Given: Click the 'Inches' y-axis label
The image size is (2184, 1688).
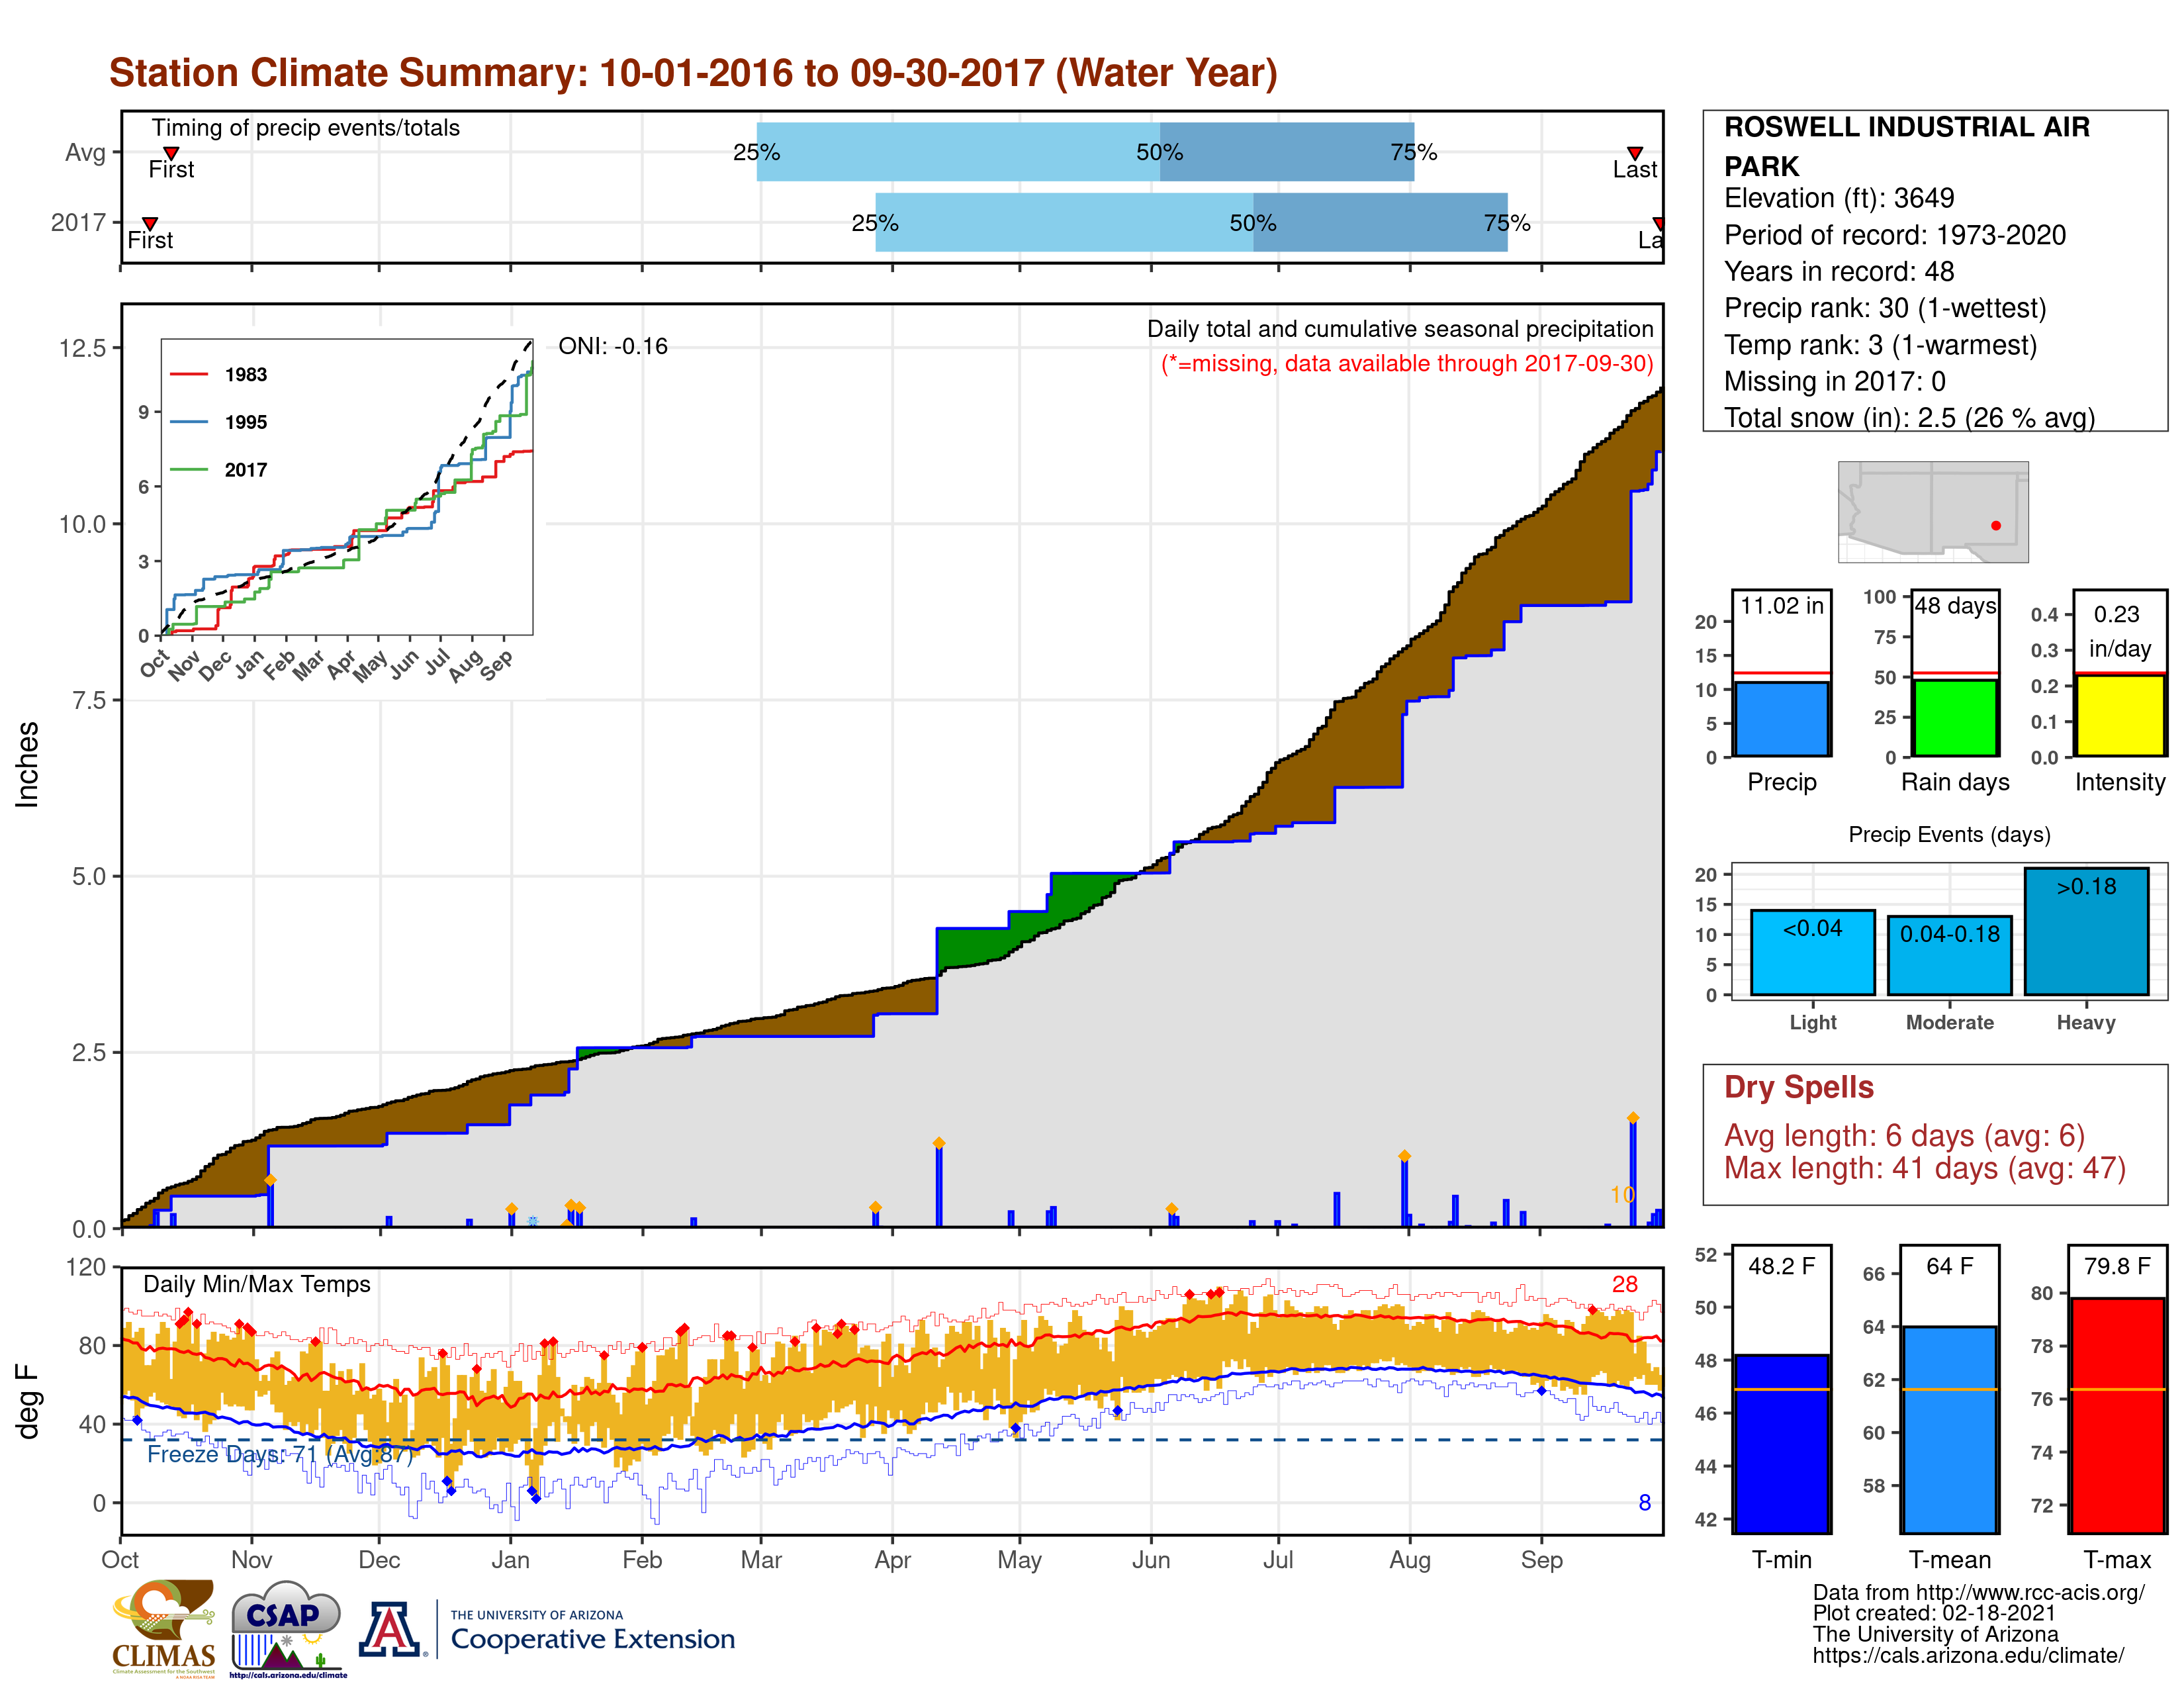Looking at the screenshot, I should point(27,765).
